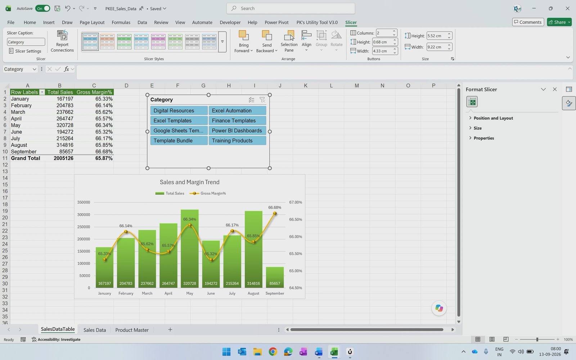
Task: Click the slicer Size Width field
Action: (x=436, y=47)
